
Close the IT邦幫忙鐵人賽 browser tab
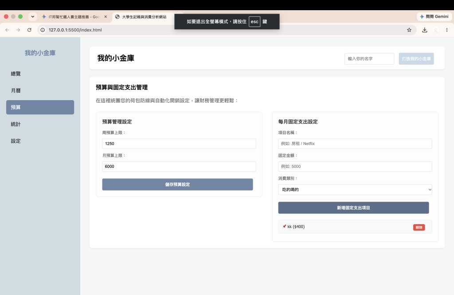[x=106, y=17]
